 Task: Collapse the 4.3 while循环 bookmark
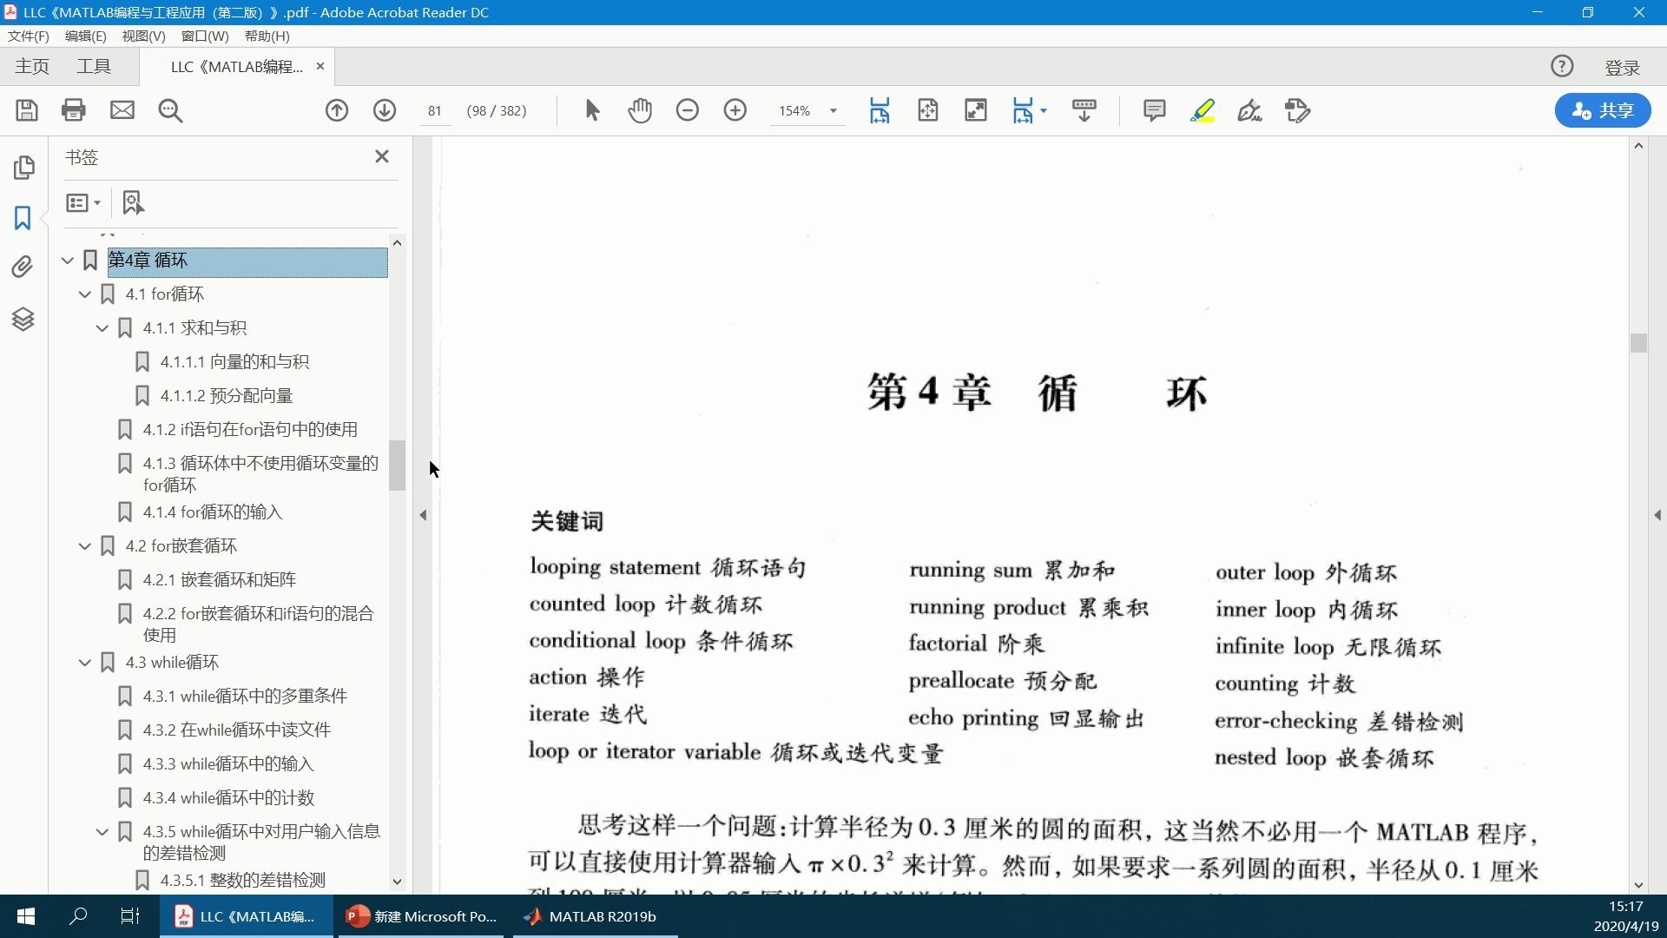(x=84, y=662)
